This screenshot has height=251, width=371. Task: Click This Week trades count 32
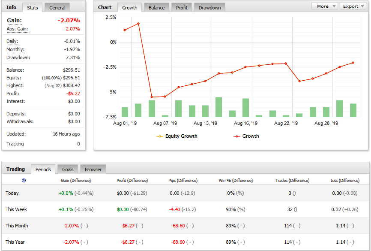(x=290, y=209)
